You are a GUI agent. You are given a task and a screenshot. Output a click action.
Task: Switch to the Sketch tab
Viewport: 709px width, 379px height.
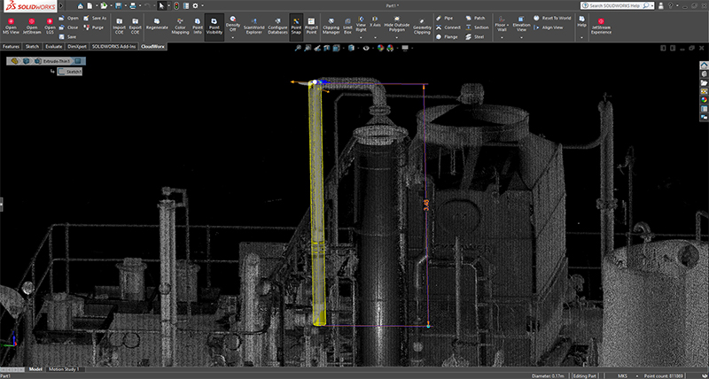32,46
